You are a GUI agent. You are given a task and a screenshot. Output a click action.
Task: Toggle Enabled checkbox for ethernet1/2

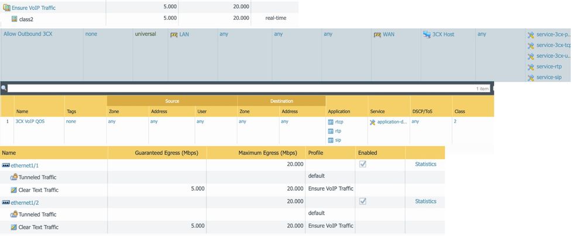click(x=363, y=201)
